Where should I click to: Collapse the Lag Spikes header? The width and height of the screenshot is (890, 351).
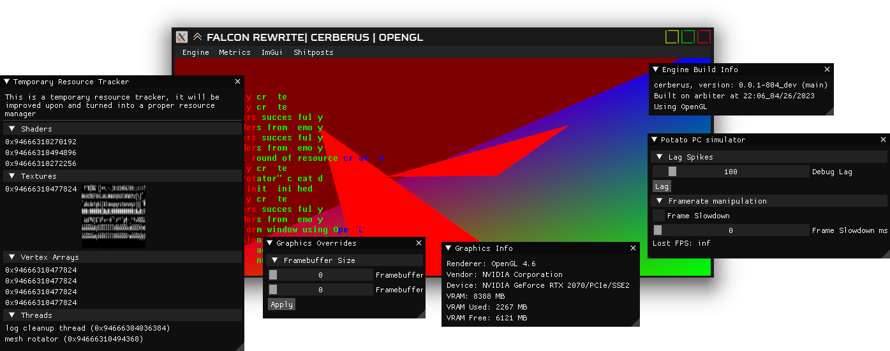point(659,157)
